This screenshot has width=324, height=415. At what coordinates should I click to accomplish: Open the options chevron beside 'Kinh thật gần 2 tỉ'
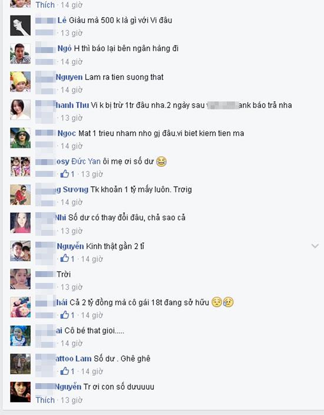point(315,246)
